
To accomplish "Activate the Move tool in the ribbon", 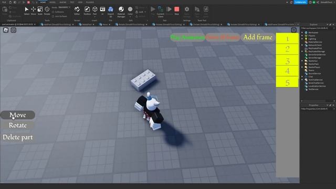I will (33, 10).
